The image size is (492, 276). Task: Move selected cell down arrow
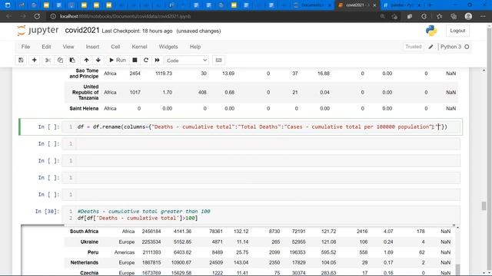point(98,60)
